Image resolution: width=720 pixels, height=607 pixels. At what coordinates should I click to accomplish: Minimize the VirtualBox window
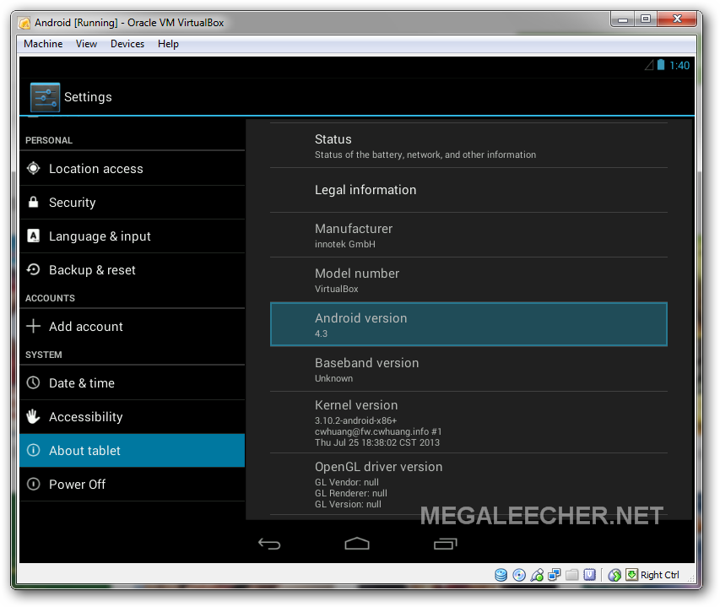[623, 19]
